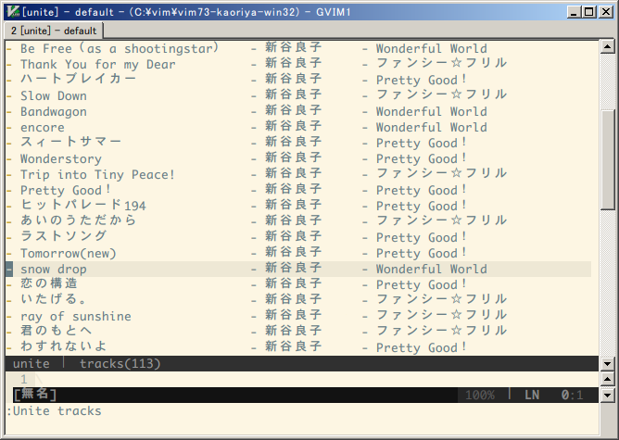Click the "[無名]" buffer name status line
This screenshot has width=619, height=440.
(x=34, y=395)
